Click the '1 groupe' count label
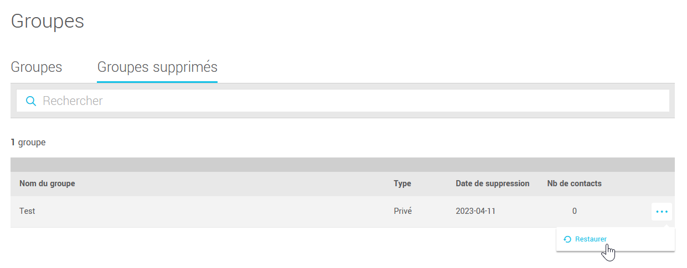687x268 pixels. 28,143
